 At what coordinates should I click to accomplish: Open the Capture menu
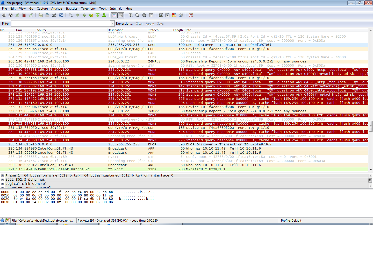pos(42,9)
